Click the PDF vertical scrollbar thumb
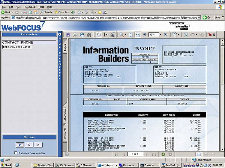This screenshot has width=225, height=168. (x=222, y=65)
